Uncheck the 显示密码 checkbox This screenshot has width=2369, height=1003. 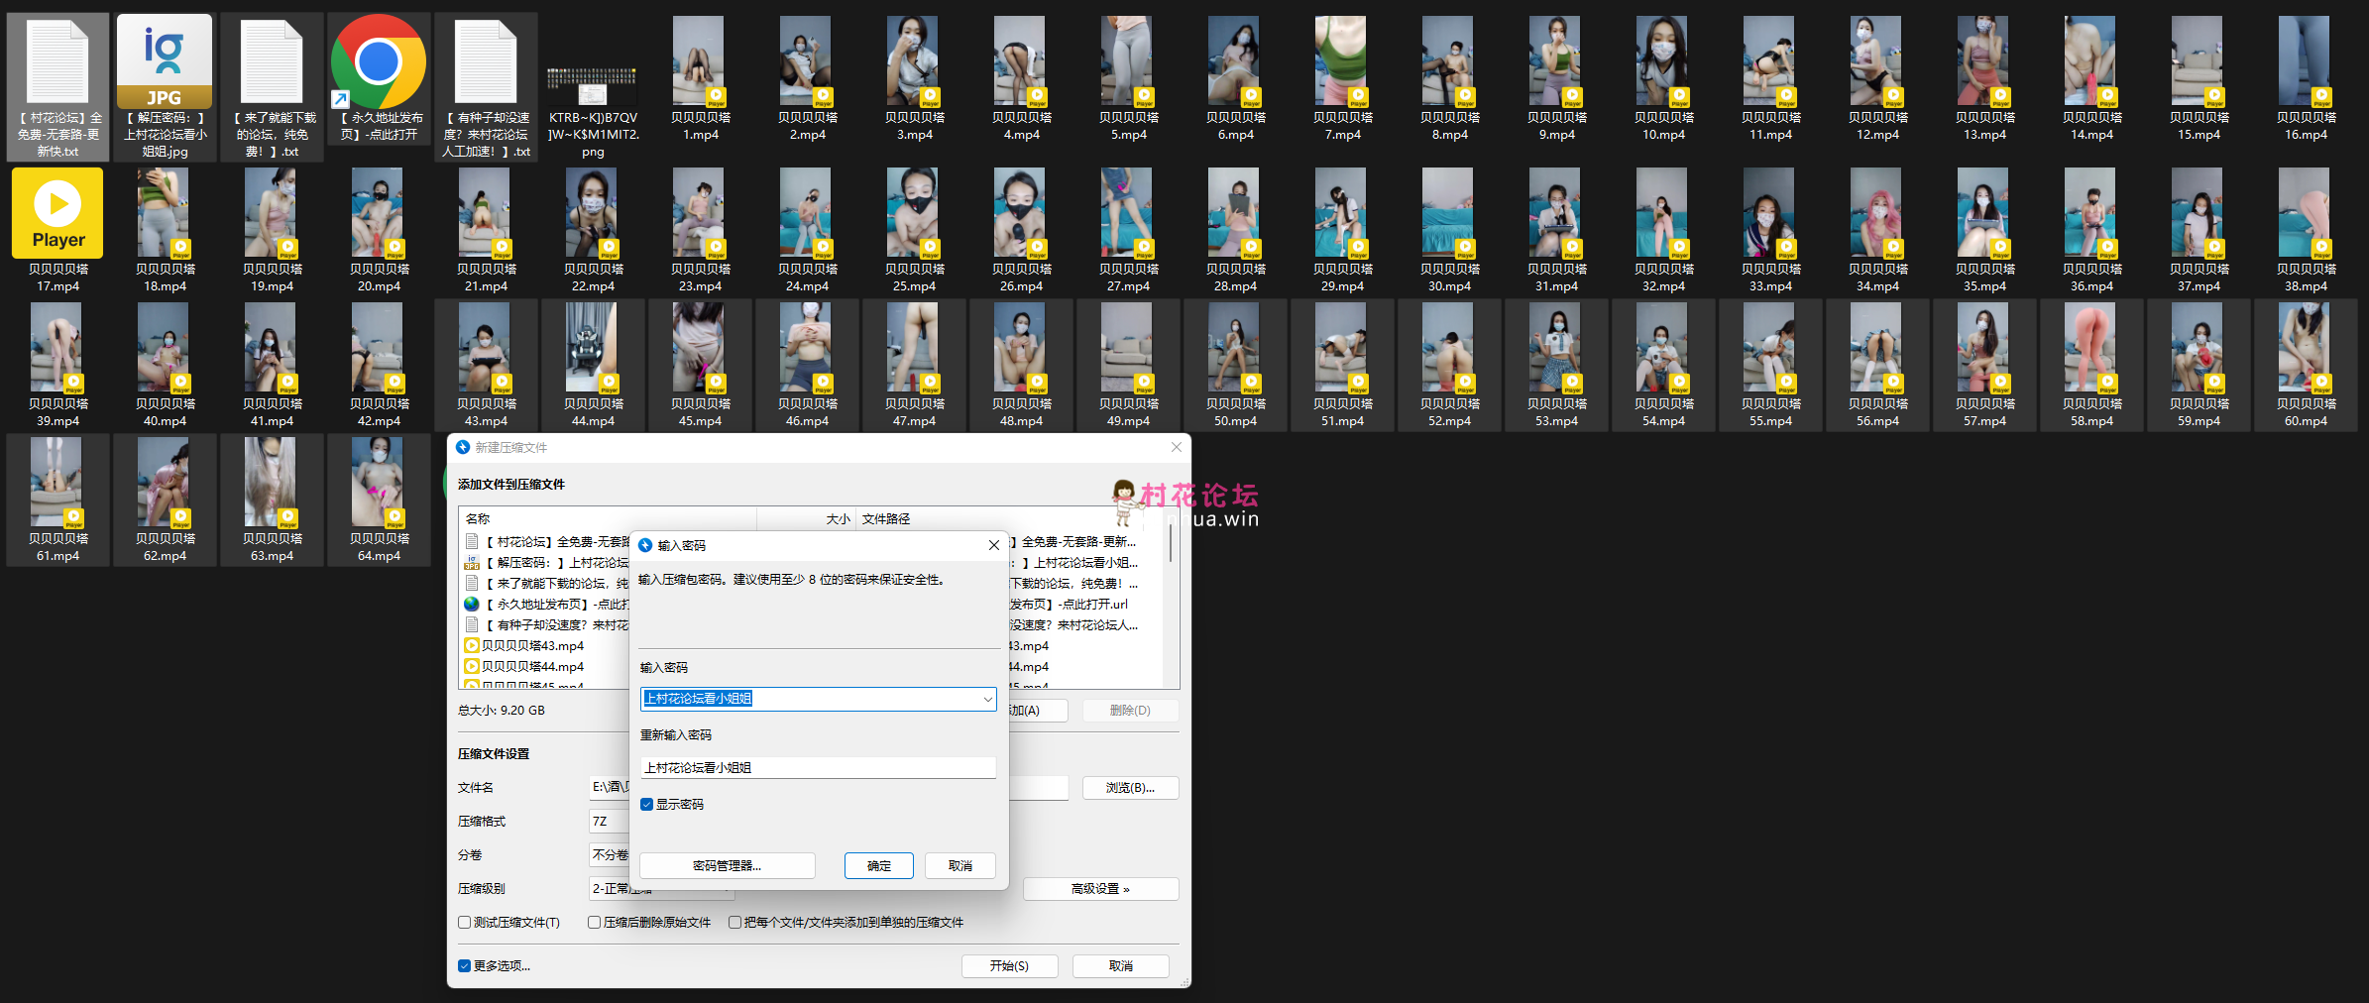[646, 805]
